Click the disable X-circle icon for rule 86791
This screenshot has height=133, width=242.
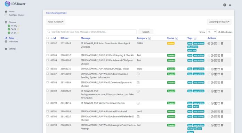click(212, 112)
